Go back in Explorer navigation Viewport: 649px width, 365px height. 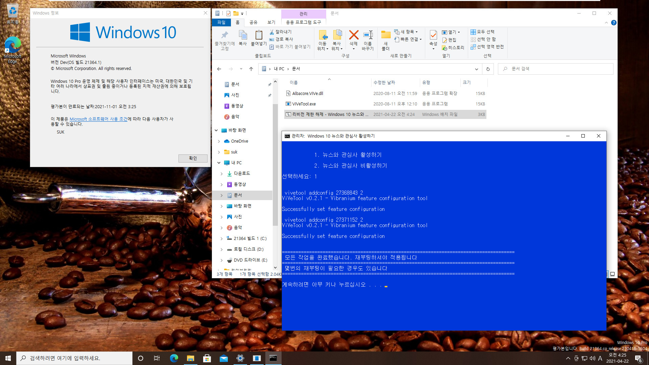pos(219,69)
